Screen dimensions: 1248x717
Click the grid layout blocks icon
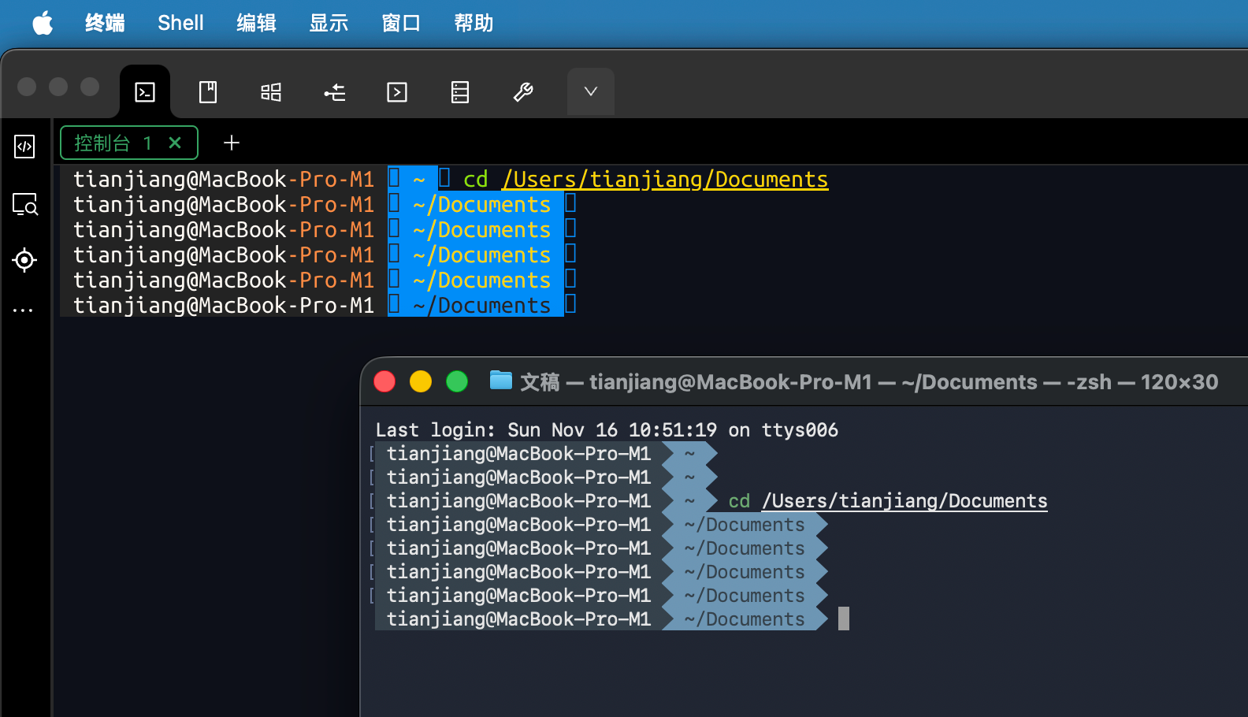click(271, 92)
